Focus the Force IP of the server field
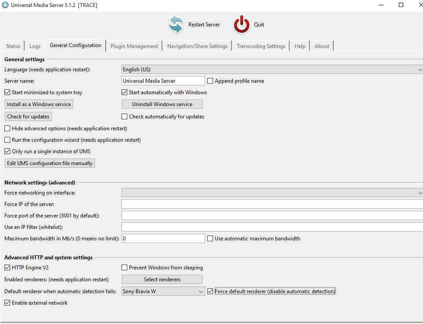The height and width of the screenshot is (324, 423). 272,204
